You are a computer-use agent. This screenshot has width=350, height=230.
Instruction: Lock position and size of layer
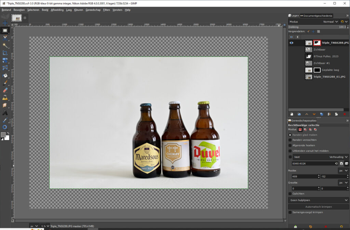click(x=313, y=31)
